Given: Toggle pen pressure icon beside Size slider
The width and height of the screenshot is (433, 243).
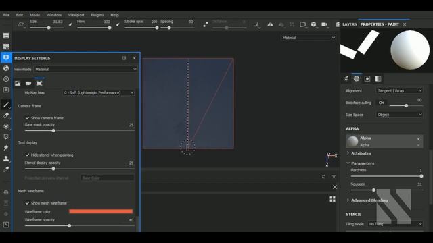Looking at the screenshot, I should tap(70, 24).
